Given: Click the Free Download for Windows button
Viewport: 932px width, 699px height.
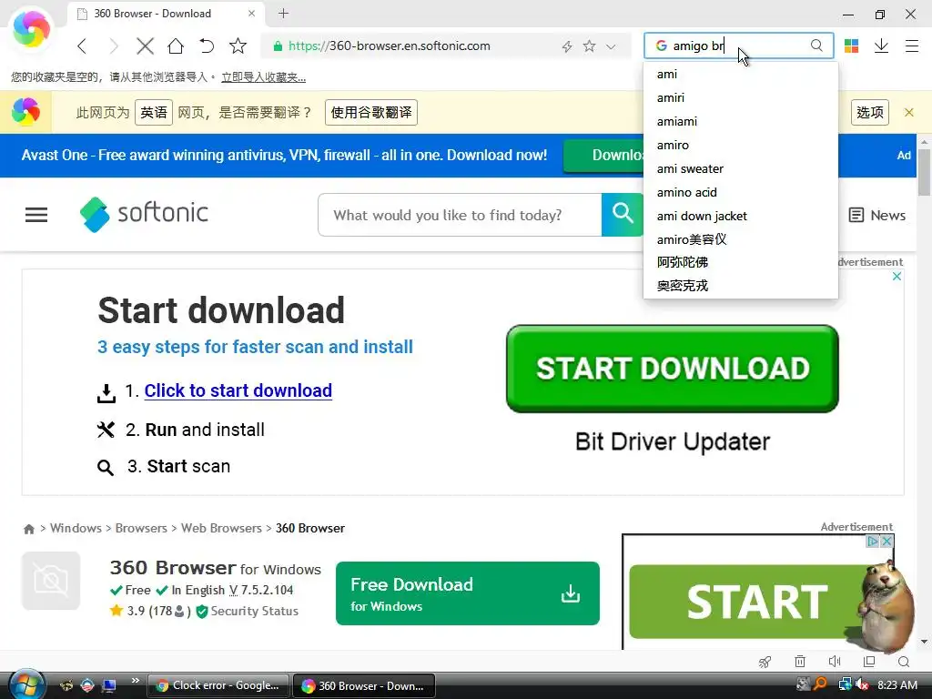Looking at the screenshot, I should (467, 593).
